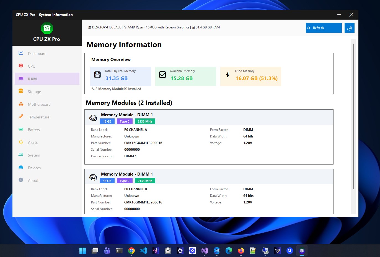Open the Alerts section
The width and height of the screenshot is (380, 257).
33,142
